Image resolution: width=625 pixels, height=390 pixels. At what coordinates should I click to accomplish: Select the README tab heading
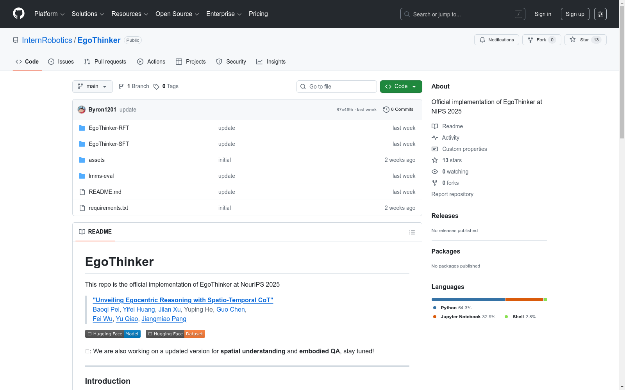click(95, 232)
